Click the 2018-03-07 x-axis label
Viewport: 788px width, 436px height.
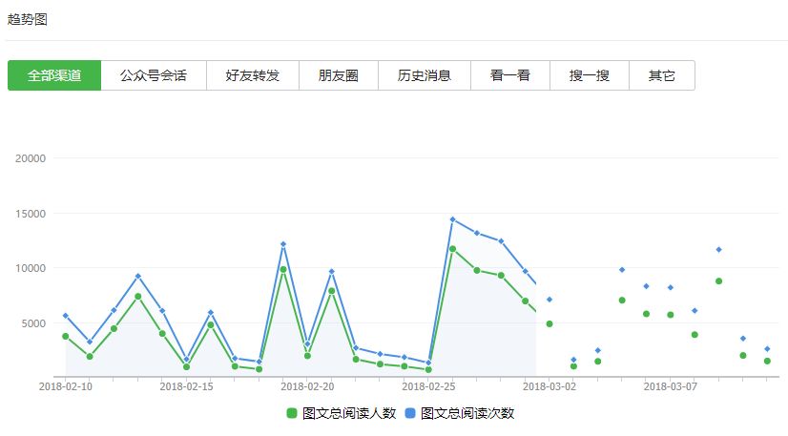[671, 386]
